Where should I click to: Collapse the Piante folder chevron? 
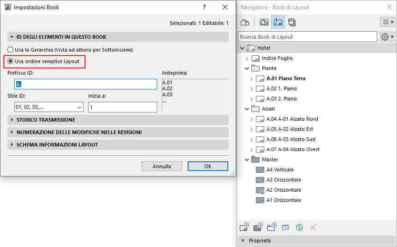[x=247, y=68]
